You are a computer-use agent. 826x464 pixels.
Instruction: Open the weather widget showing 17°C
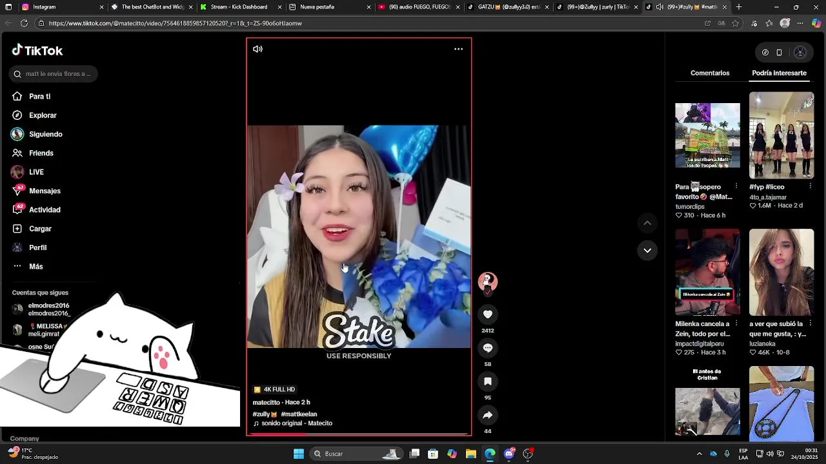(x=32, y=453)
